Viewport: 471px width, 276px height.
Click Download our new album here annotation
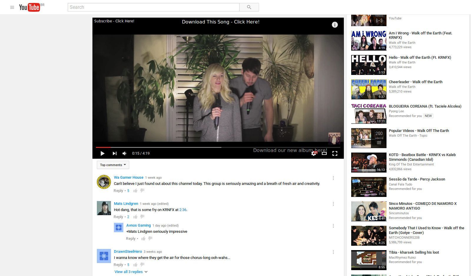290,150
